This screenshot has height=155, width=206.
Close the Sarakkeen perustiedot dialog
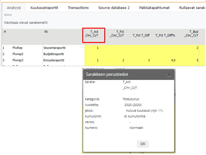pyautogui.click(x=169, y=75)
